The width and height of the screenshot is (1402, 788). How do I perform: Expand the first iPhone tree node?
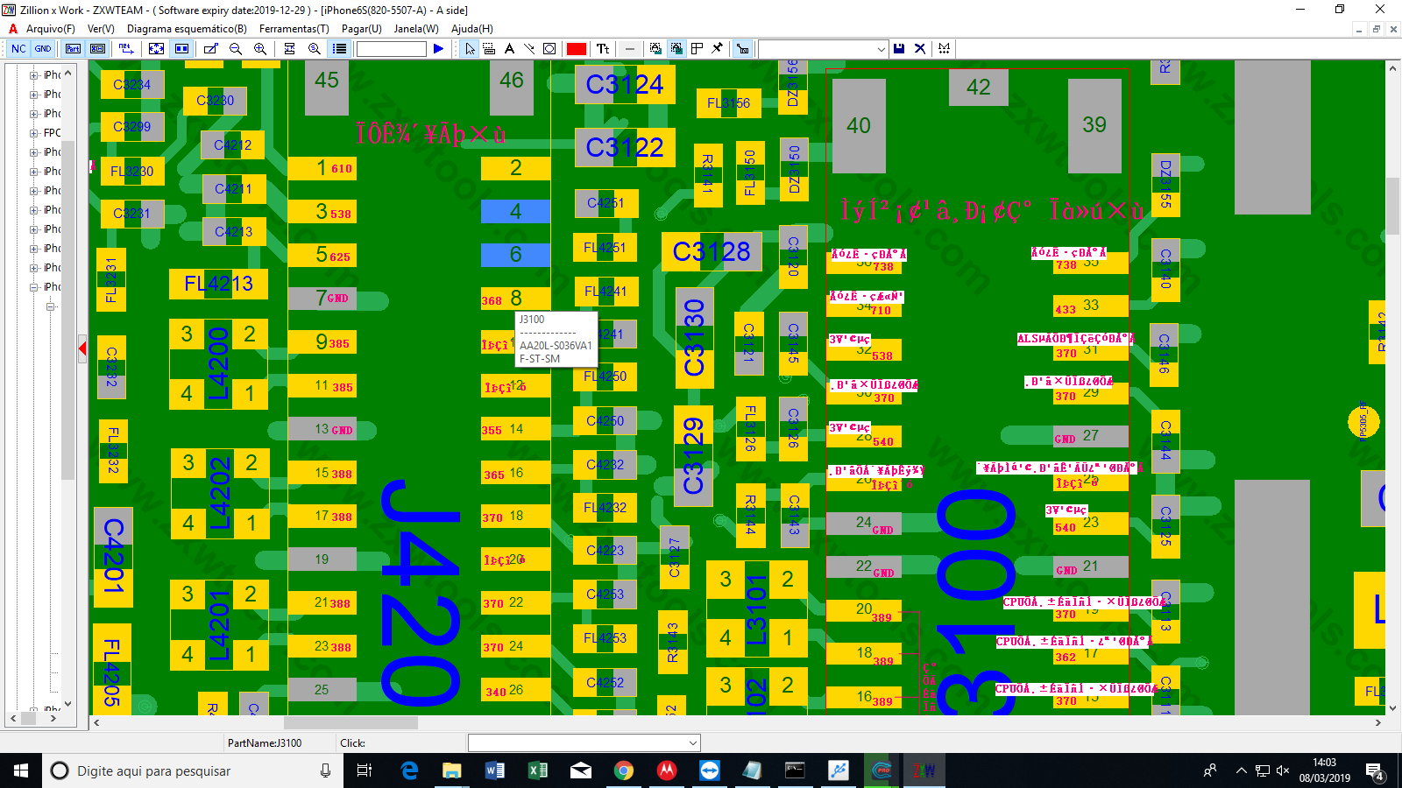(34, 75)
